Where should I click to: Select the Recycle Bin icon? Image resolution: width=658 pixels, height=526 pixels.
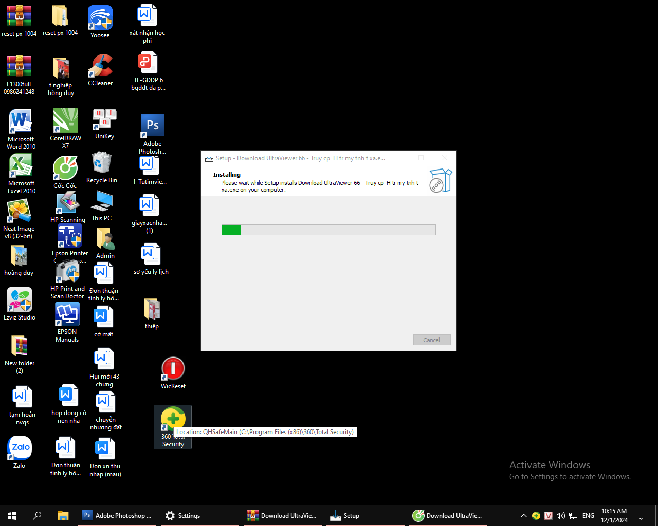click(102, 164)
